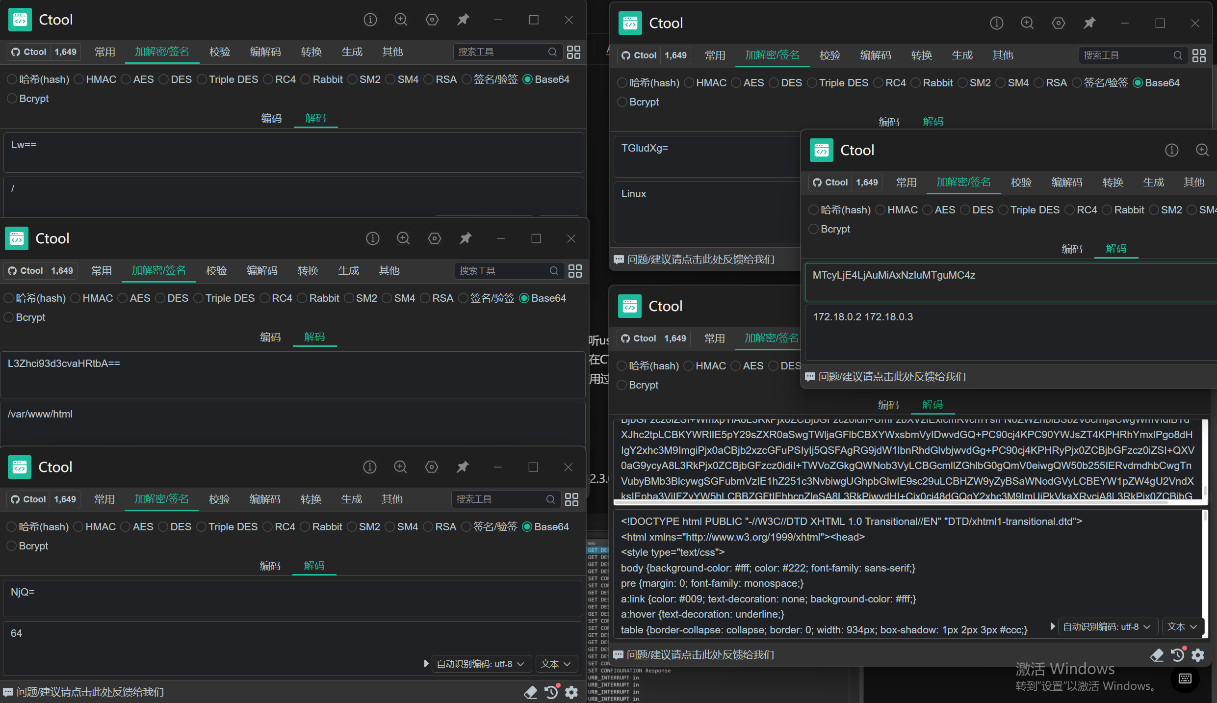Open the 文本 dropdown in the NjQ= window

(x=556, y=664)
